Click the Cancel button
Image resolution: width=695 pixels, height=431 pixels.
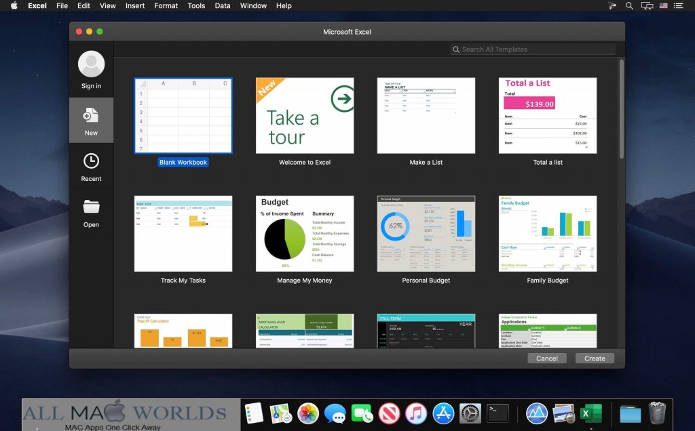click(x=547, y=358)
